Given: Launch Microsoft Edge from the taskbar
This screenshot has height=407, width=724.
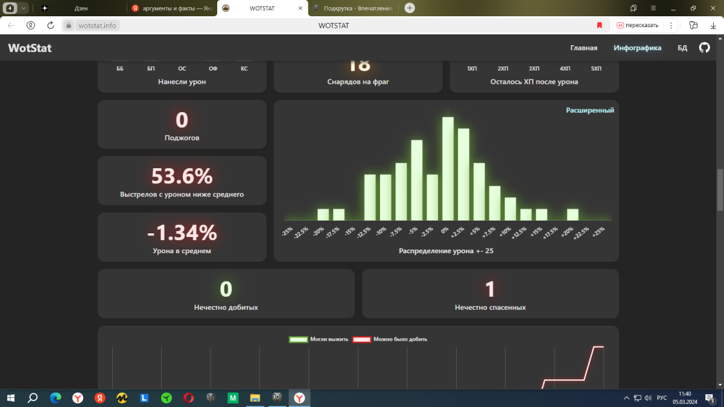Looking at the screenshot, I should coord(56,398).
